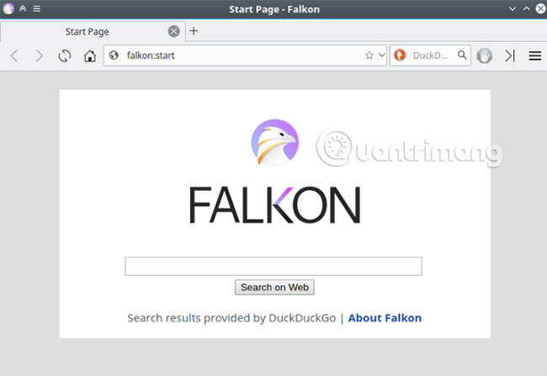This screenshot has height=376, width=547.
Task: Open the titlebar three-line menu icon
Action: tap(37, 8)
